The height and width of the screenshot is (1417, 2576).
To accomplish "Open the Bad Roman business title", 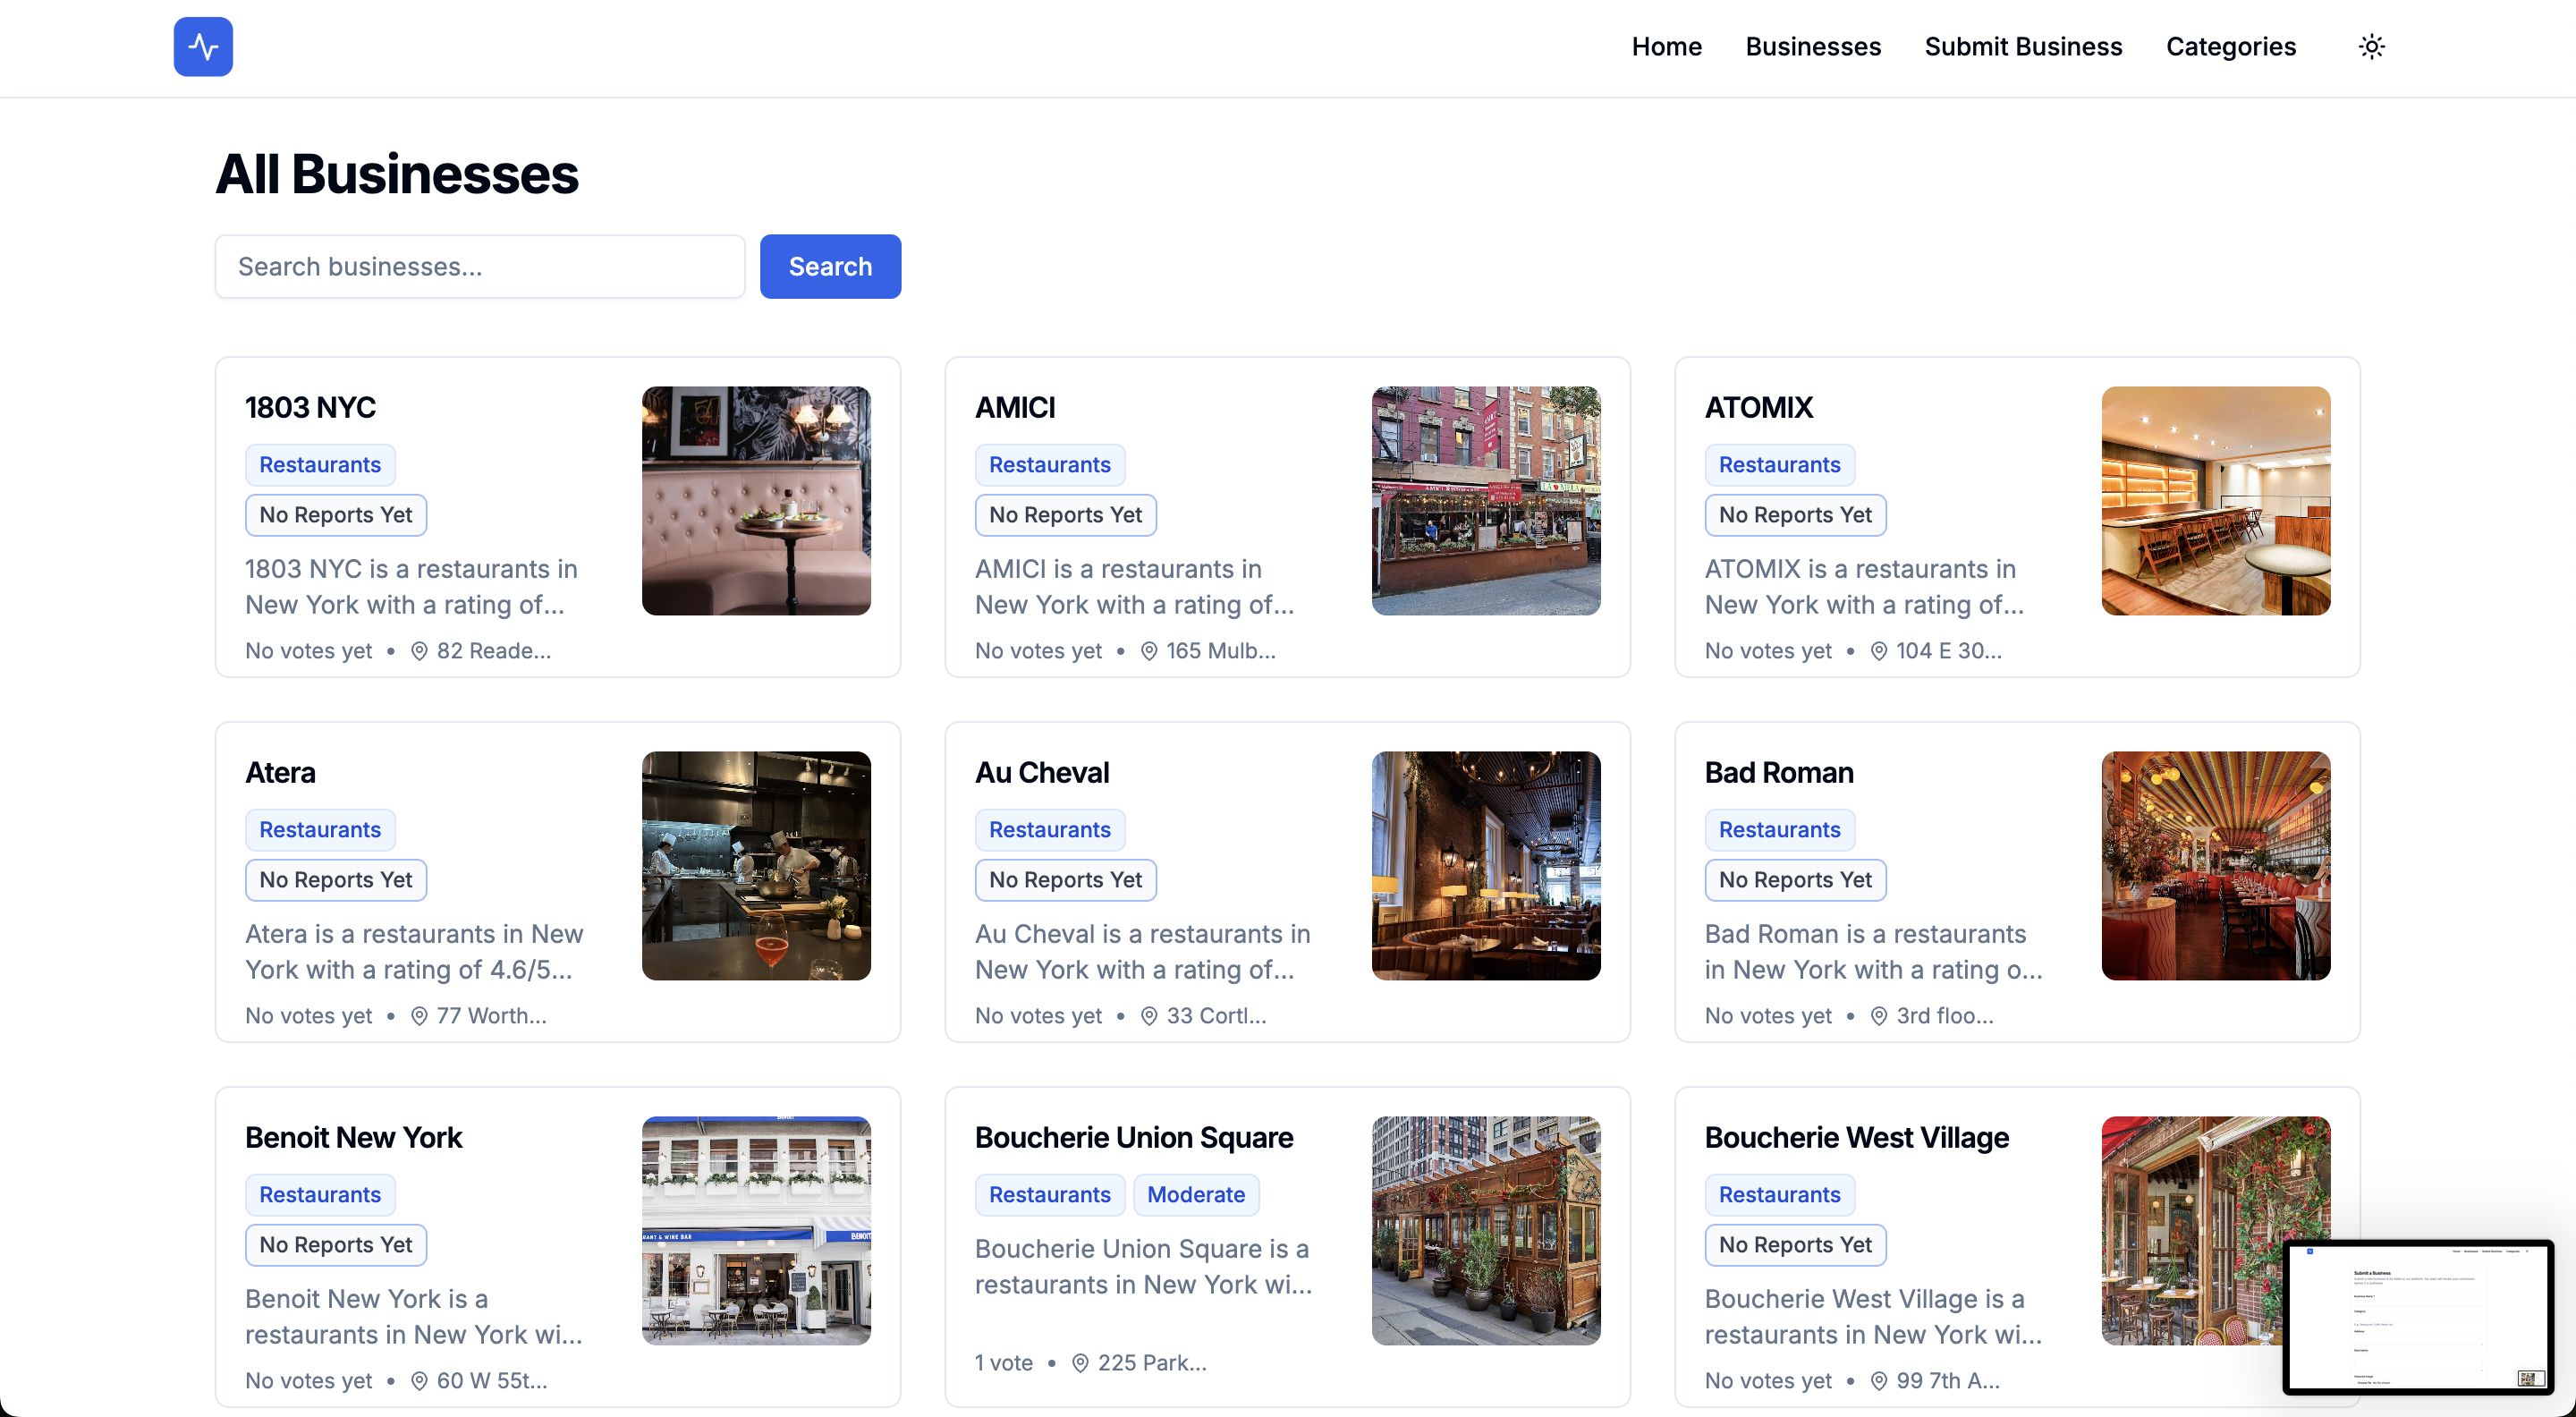I will [x=1779, y=773].
